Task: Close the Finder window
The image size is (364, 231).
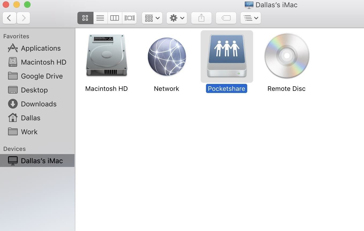Action: [x=6, y=5]
